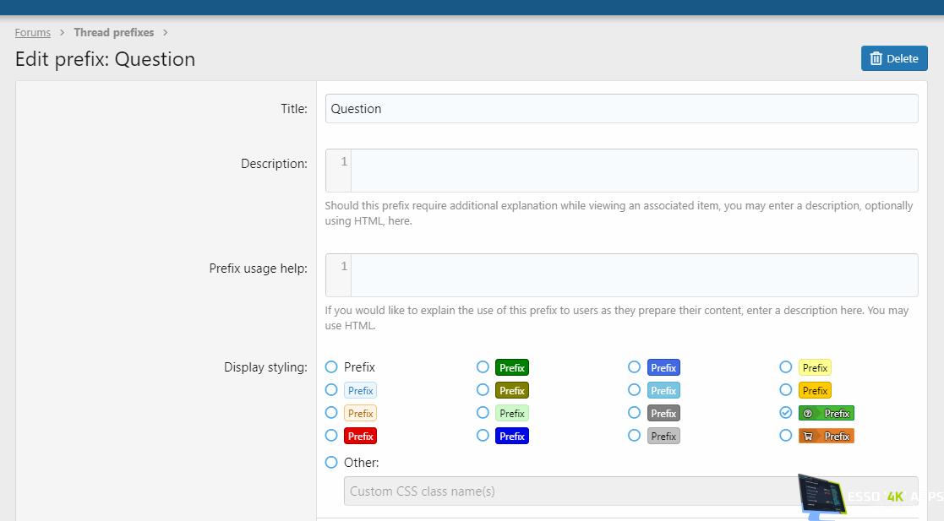Click the monitor icon overlay at bottom right

(x=821, y=495)
